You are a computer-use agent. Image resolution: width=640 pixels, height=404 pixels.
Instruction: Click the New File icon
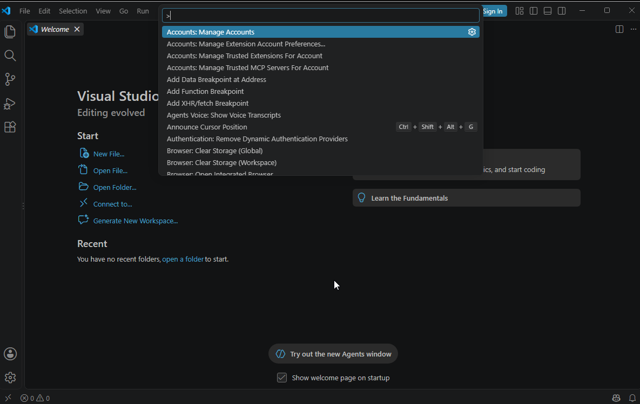(84, 153)
